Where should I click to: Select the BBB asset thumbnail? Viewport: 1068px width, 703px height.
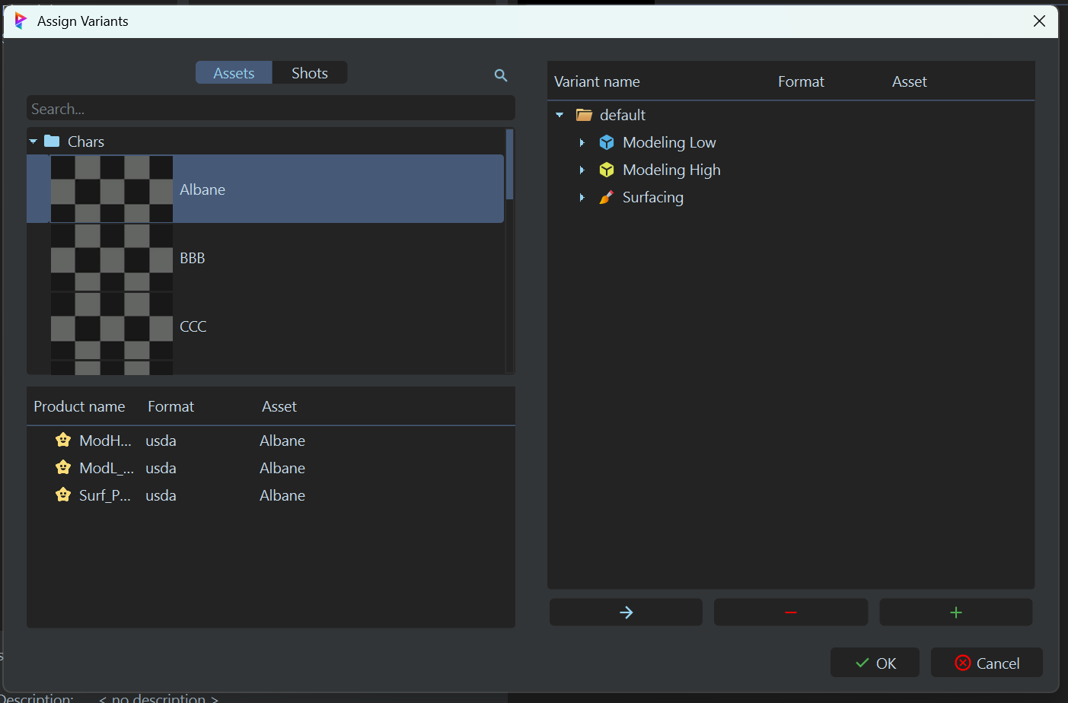click(112, 258)
